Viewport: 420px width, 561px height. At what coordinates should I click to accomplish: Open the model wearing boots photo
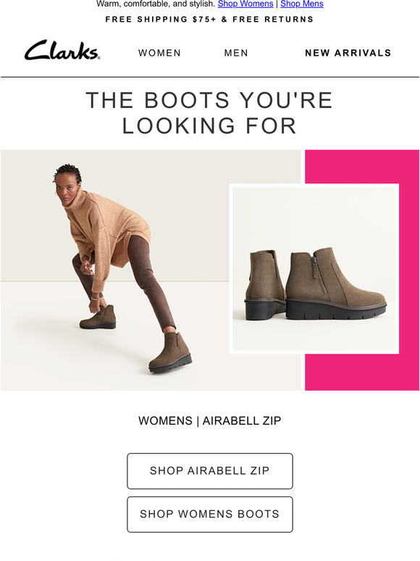click(151, 270)
